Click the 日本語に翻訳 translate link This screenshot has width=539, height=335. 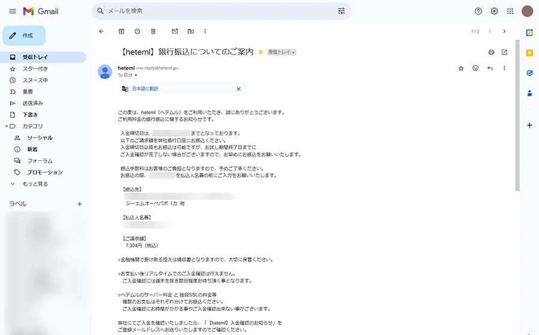point(145,89)
